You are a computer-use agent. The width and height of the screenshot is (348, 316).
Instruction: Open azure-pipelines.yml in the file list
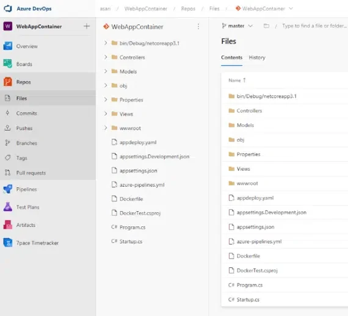pos(259,241)
